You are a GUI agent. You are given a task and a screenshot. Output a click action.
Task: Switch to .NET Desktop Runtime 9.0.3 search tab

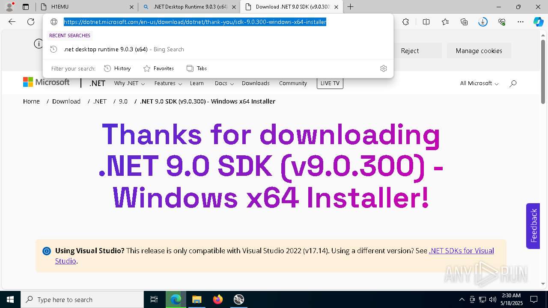pyautogui.click(x=188, y=7)
